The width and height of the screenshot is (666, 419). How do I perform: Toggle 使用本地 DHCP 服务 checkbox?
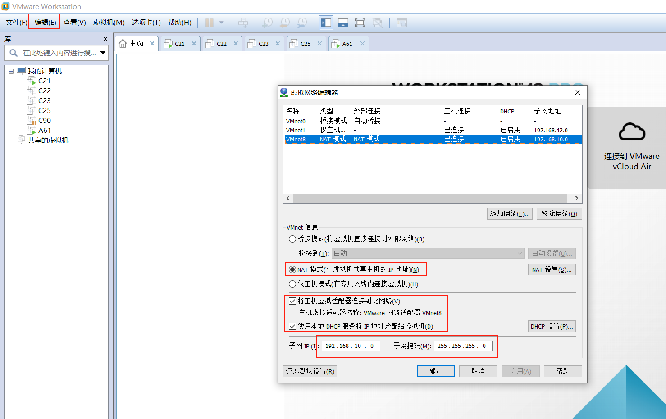tap(292, 326)
